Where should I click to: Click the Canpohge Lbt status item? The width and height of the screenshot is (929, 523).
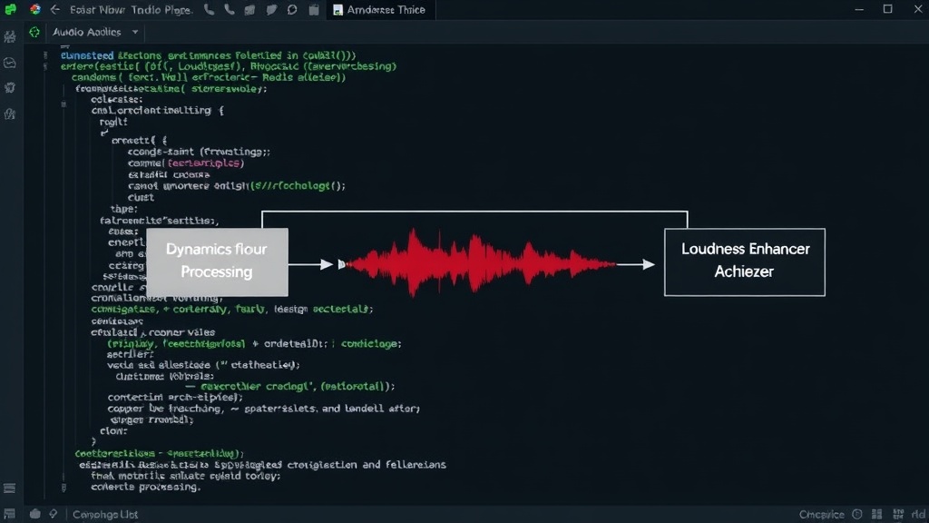tap(105, 514)
